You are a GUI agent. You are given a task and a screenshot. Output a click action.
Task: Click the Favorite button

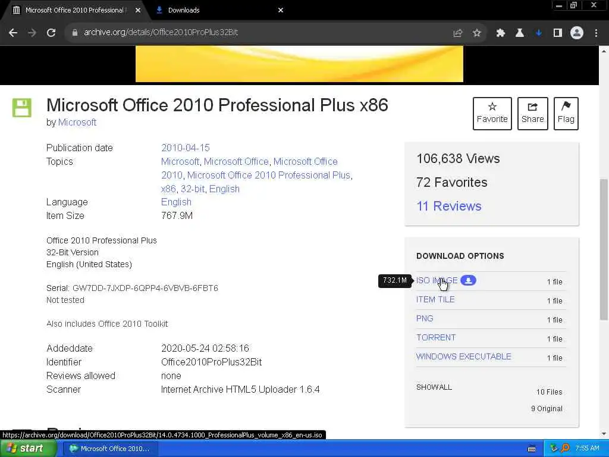coord(492,114)
